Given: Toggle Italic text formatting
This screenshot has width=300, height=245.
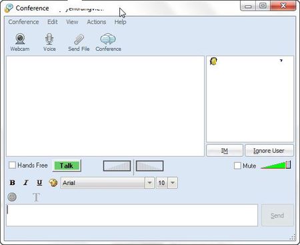Looking at the screenshot, I should [x=26, y=183].
